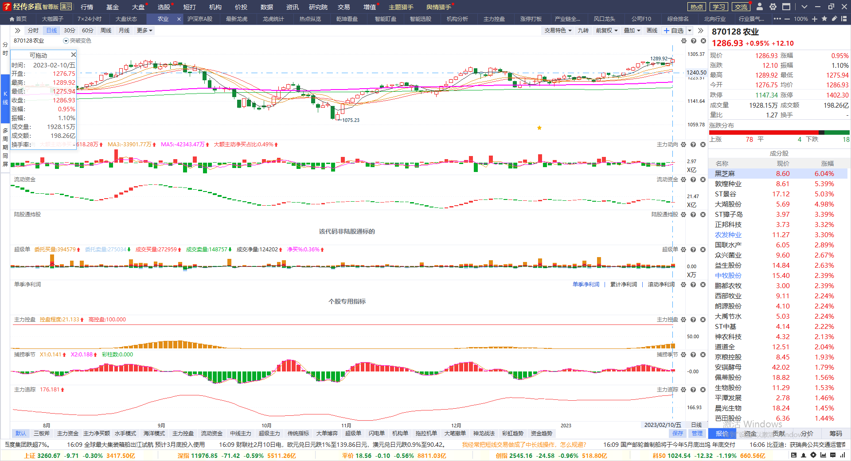Expand left sidebar with double chevron
Screen dimensions: 851x461
coord(17,31)
